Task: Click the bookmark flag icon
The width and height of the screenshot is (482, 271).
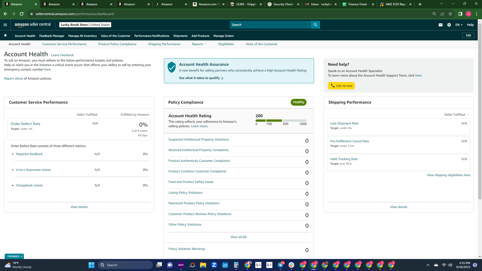Action: tap(6, 36)
